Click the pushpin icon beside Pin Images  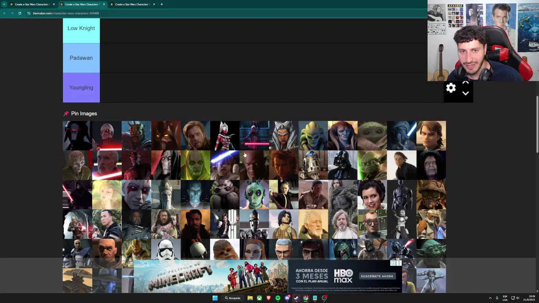coord(66,114)
